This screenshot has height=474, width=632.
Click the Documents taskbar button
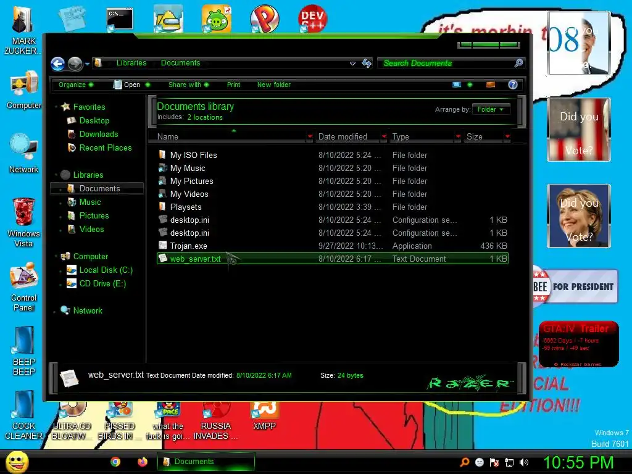click(206, 462)
